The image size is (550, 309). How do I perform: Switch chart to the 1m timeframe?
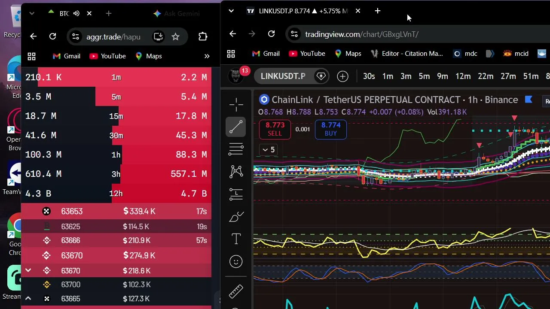tap(388, 76)
